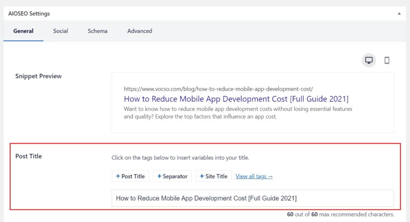The width and height of the screenshot is (410, 222).
Task: Click the Snippet Preview label
Action: pyautogui.click(x=38, y=76)
